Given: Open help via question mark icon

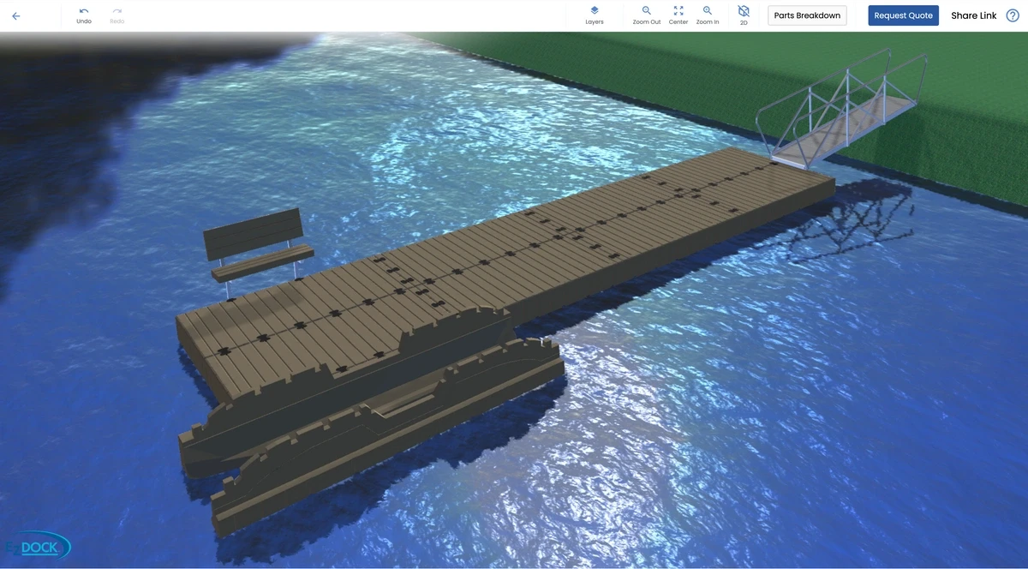Looking at the screenshot, I should [x=1013, y=15].
